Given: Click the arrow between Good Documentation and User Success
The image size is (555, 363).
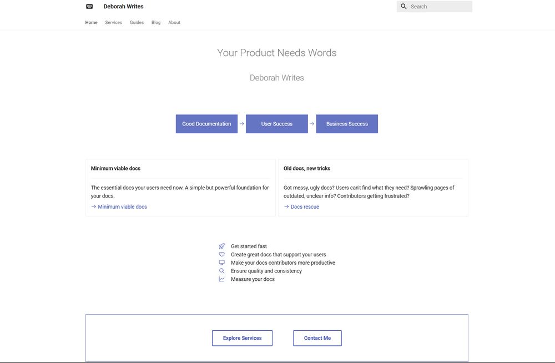Looking at the screenshot, I should 241,124.
